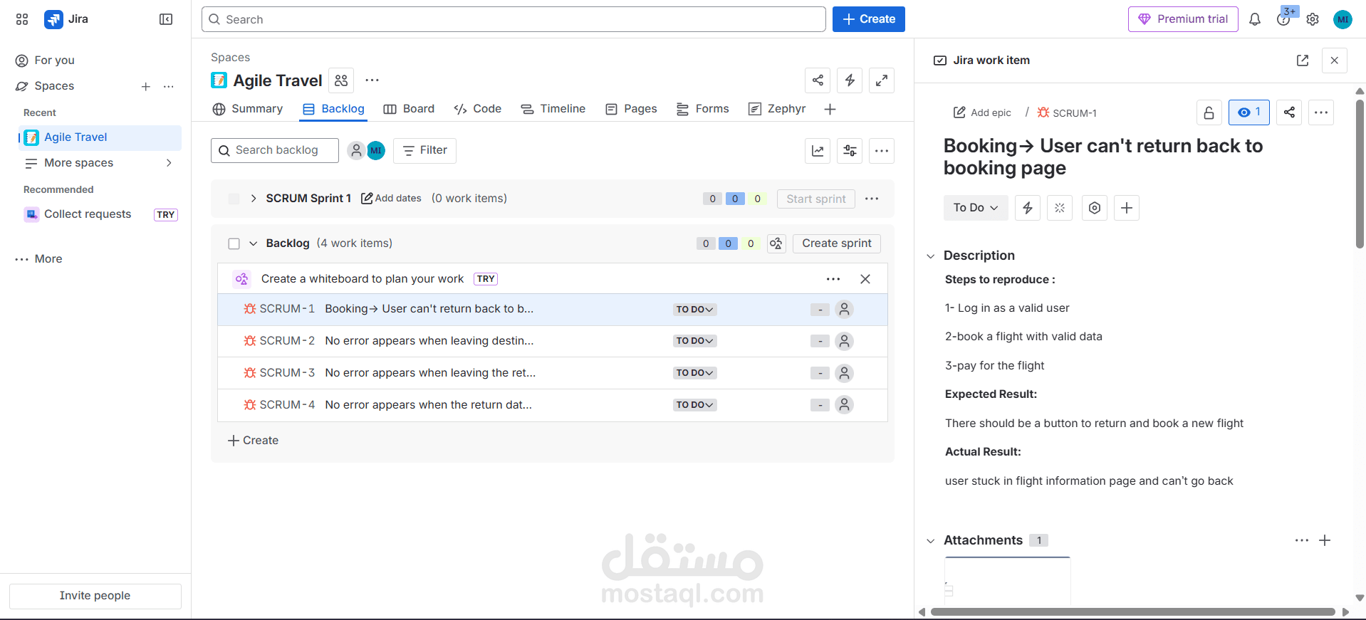Add a new tab with the plus after Zephyr

(830, 109)
